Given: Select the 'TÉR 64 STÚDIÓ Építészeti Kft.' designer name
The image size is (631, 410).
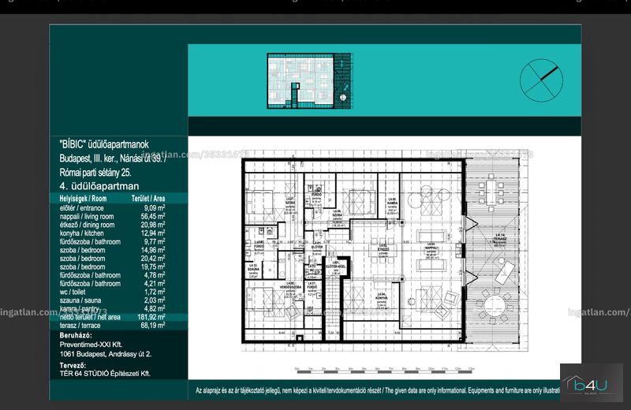Looking at the screenshot, I should (x=105, y=374).
